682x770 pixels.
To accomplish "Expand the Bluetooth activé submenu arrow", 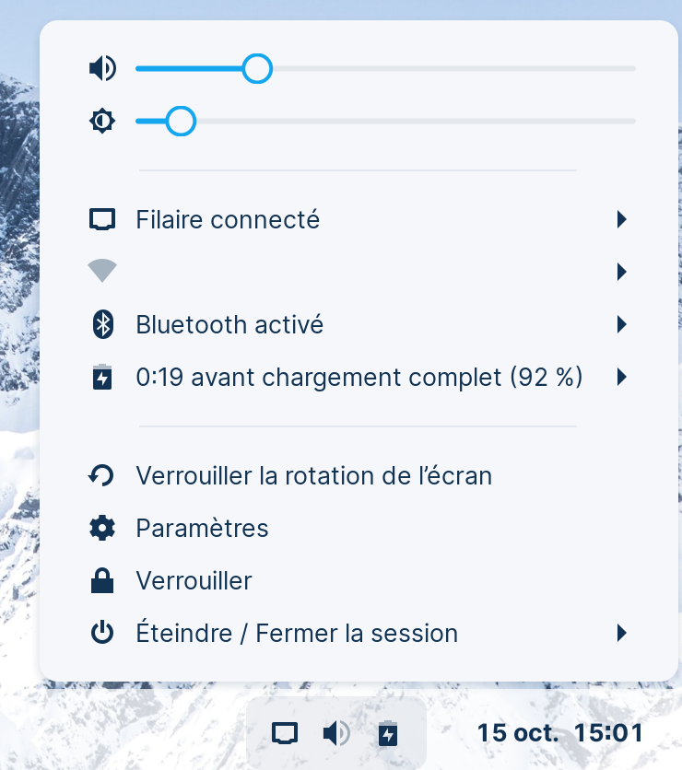I will 622,324.
